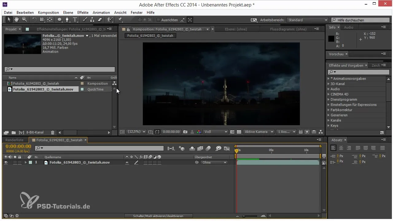The image size is (393, 221).
Task: Open the Aktive Kamera dropdown
Action: point(259,132)
